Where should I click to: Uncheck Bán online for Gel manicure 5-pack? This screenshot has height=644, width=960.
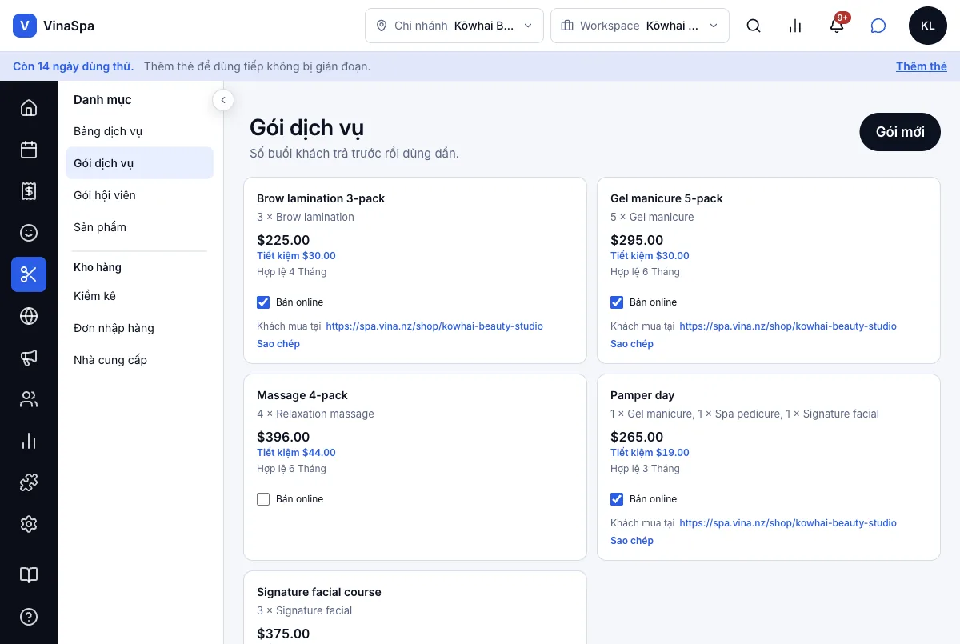[x=617, y=302]
